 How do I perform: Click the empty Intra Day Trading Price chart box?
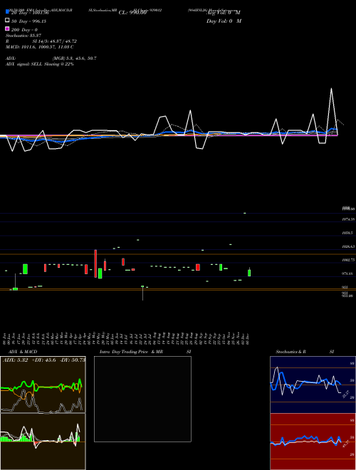point(142,399)
